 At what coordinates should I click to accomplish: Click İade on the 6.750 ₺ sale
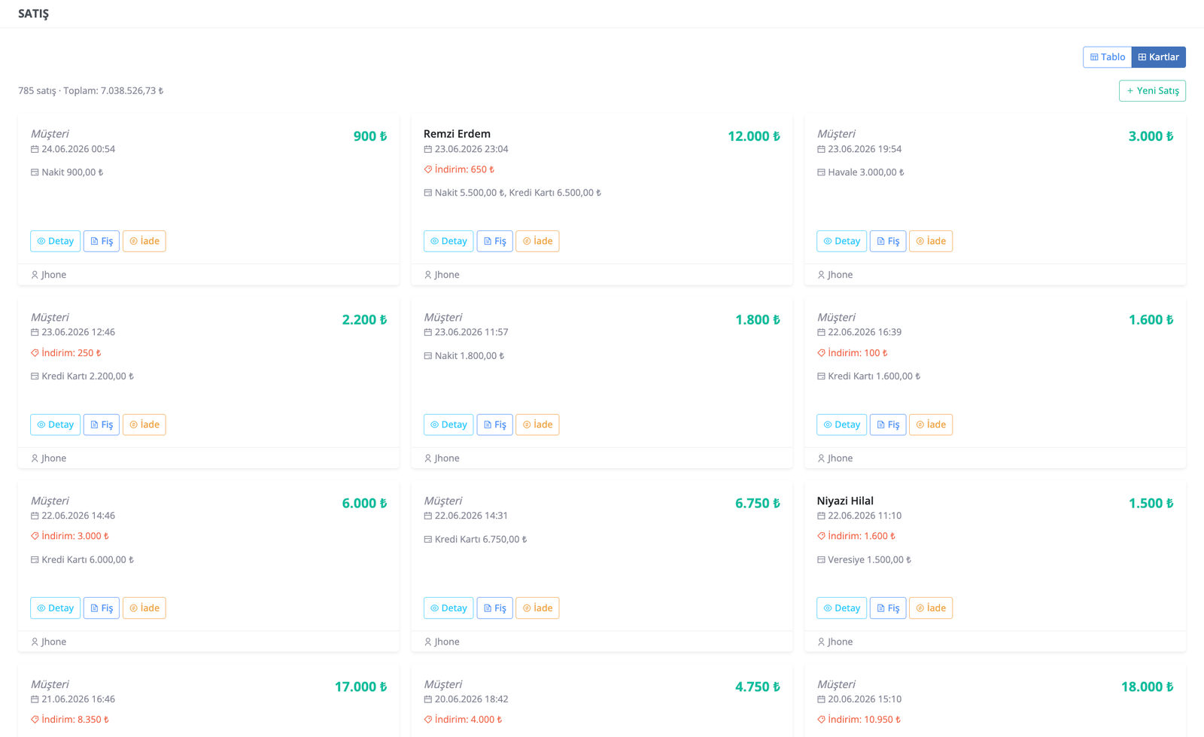(537, 608)
